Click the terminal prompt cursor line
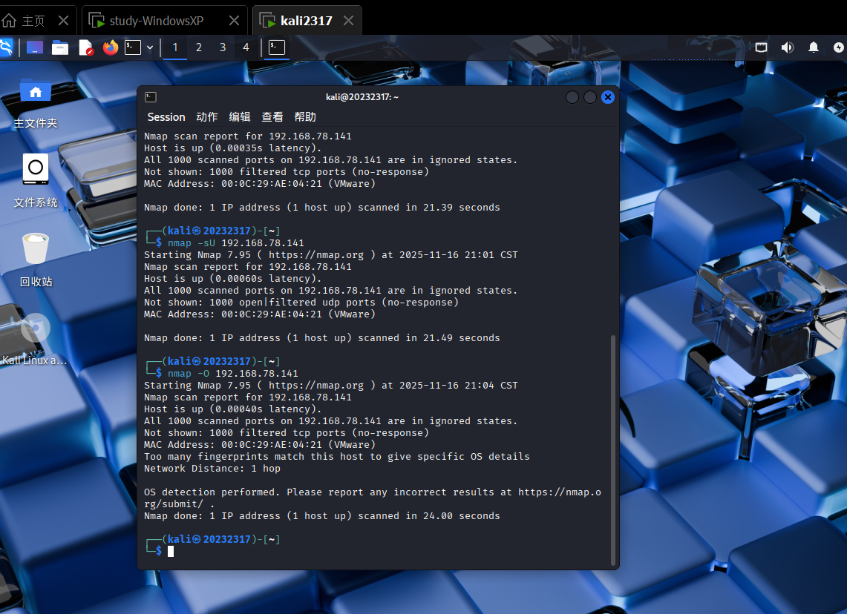 tap(170, 551)
